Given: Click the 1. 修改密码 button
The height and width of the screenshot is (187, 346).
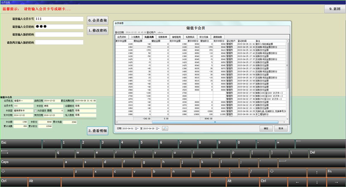Looking at the screenshot, I should click(98, 30).
